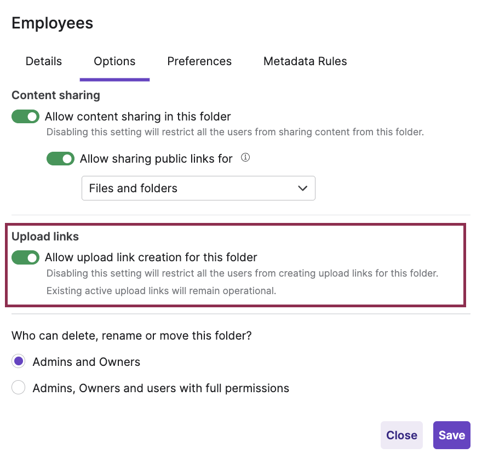This screenshot has width=482, height=459.
Task: Open the Files and folders dropdown
Action: click(x=198, y=188)
